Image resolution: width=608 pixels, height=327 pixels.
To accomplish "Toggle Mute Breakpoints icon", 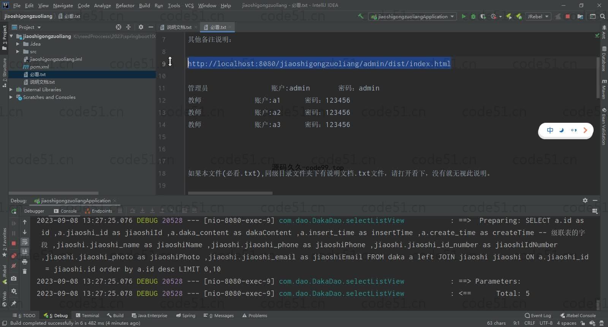I will click(x=14, y=266).
